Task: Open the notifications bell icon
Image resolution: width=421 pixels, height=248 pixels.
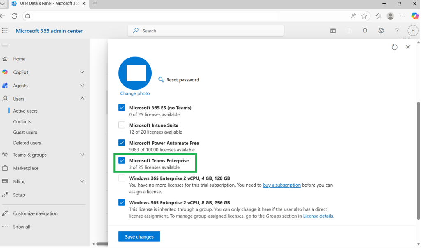Action: coord(365,30)
